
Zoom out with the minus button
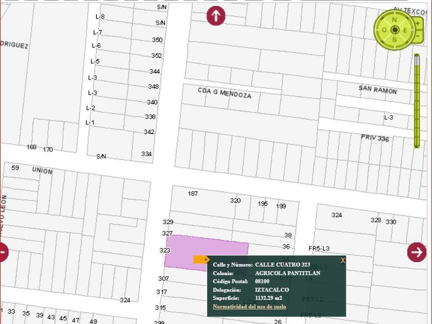coord(418,36)
